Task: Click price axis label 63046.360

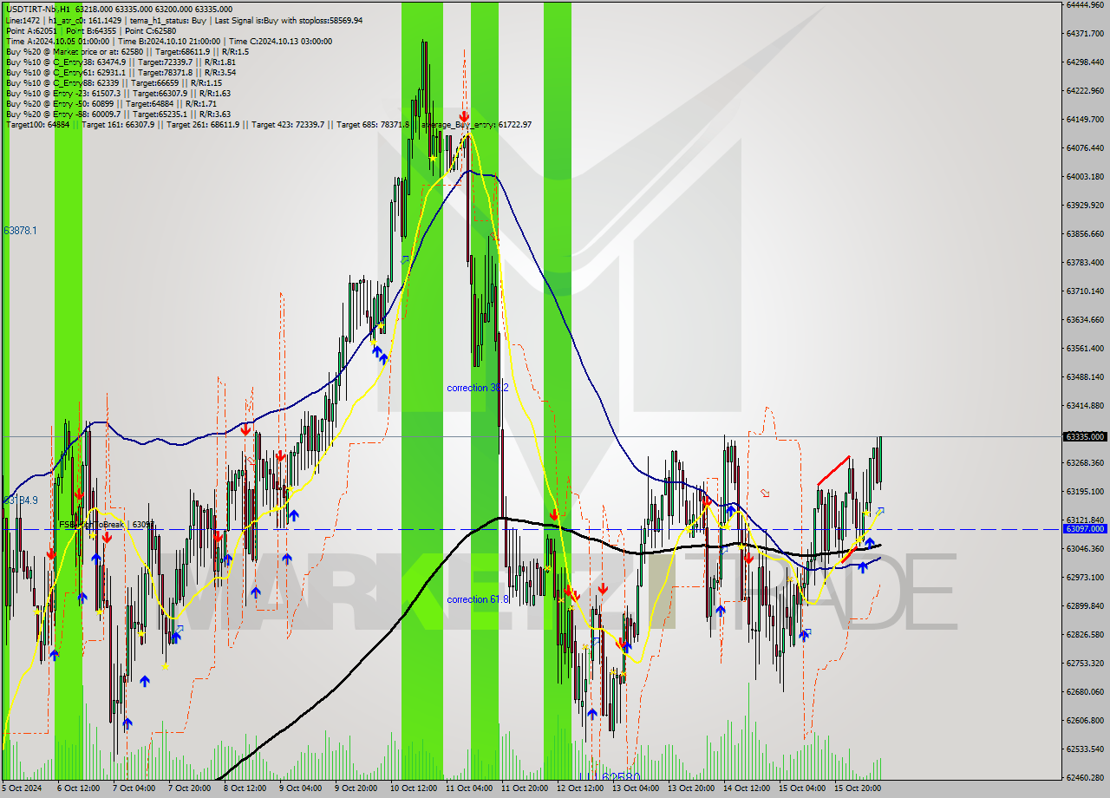Action: coord(1085,548)
